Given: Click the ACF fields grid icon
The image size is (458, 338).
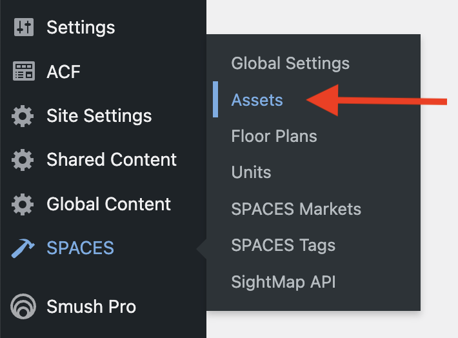Looking at the screenshot, I should pos(24,71).
